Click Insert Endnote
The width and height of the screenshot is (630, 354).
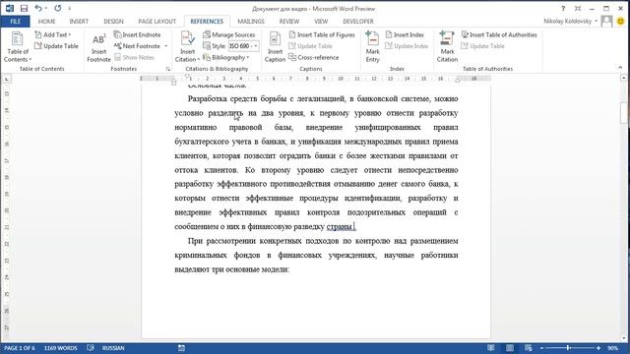click(138, 35)
